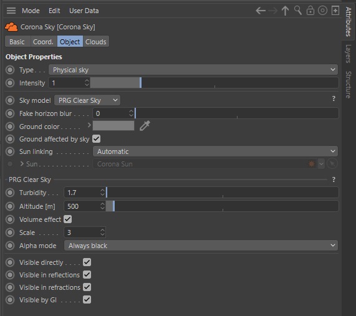Screen dimensions: 356x316
Task: Expand the Alpha mode Always black dropdown
Action: coord(201,246)
